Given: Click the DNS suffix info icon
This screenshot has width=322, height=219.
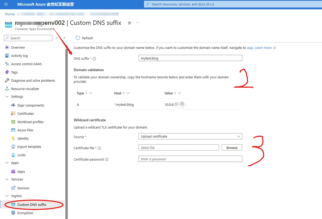Looking at the screenshot, I should (x=94, y=59).
